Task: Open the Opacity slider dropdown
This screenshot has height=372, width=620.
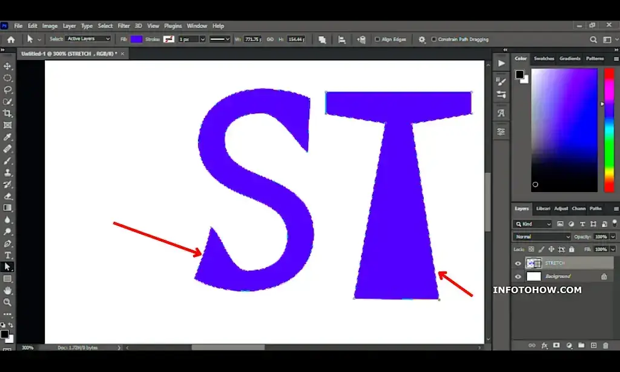Action: pos(613,237)
